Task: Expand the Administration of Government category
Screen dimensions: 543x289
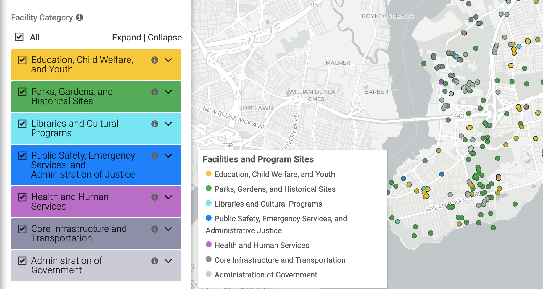Action: coord(169,261)
